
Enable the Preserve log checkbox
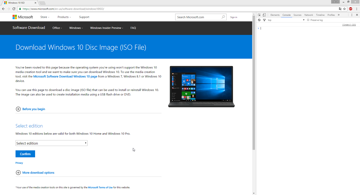click(x=308, y=20)
